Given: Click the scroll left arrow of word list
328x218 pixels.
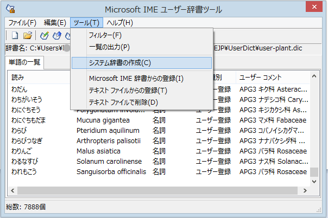Looking at the screenshot, I should 12,190.
